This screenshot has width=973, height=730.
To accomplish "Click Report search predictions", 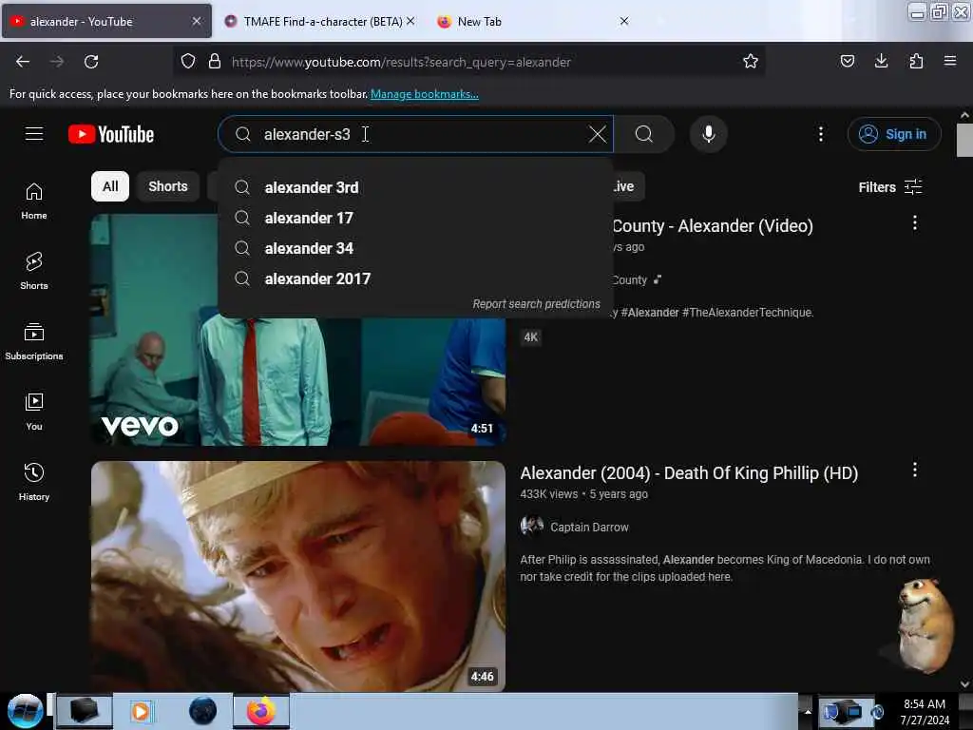I will coord(536,303).
